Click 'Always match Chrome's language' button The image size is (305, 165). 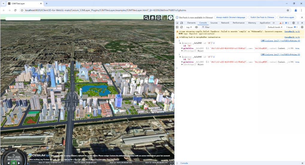(x=231, y=17)
